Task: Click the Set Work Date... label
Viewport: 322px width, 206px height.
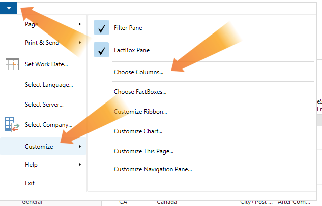Action: (46, 64)
